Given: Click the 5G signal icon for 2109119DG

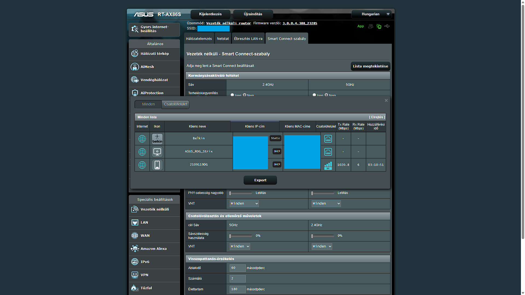Looking at the screenshot, I should (x=328, y=166).
